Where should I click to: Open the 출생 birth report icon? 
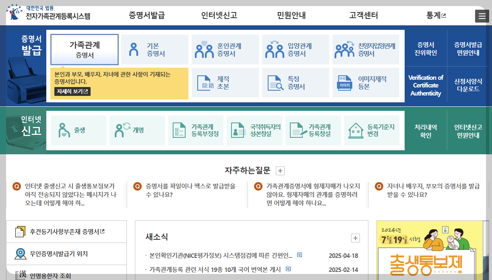[79, 130]
